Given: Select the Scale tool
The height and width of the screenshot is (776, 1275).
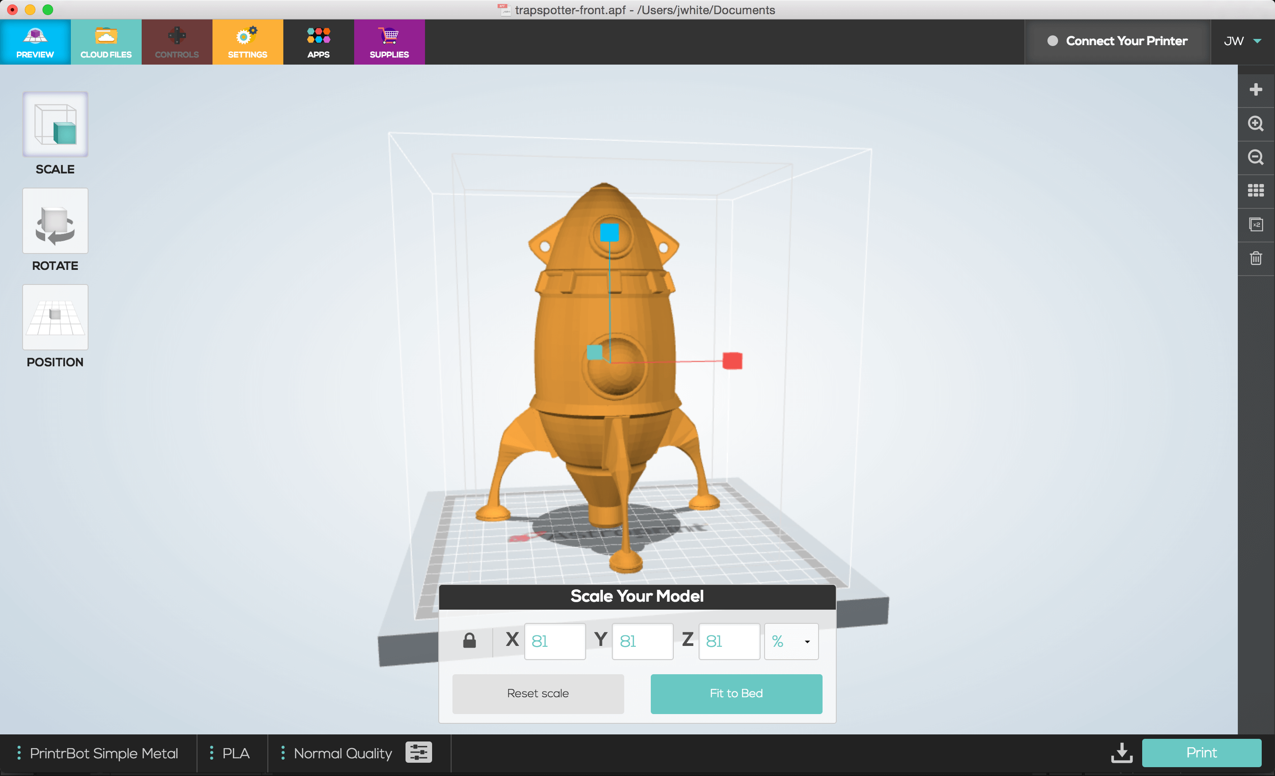Looking at the screenshot, I should (x=55, y=125).
